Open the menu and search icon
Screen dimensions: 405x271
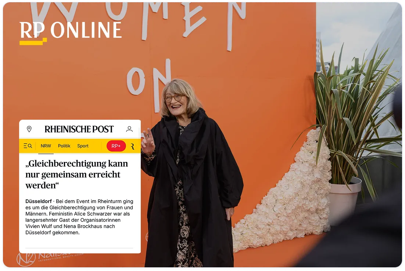(28, 146)
